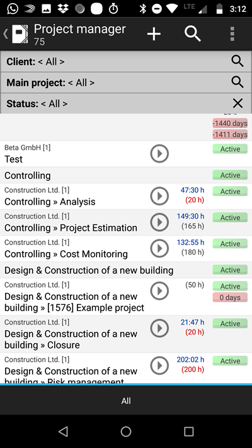Clear the Status filter with X
The width and height of the screenshot is (252, 448).
coord(238,103)
